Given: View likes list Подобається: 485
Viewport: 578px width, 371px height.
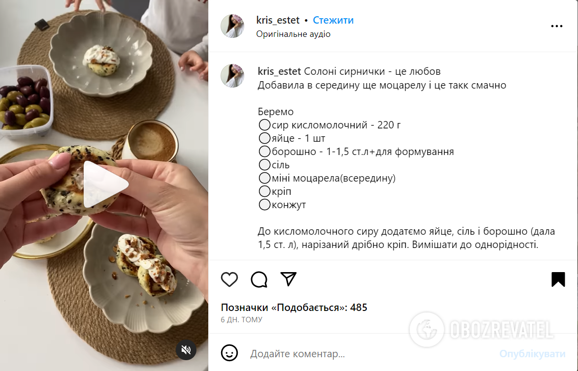Looking at the screenshot, I should pyautogui.click(x=294, y=308).
